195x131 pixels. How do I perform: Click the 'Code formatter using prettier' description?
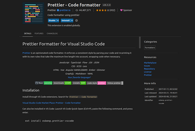pos(64,15)
